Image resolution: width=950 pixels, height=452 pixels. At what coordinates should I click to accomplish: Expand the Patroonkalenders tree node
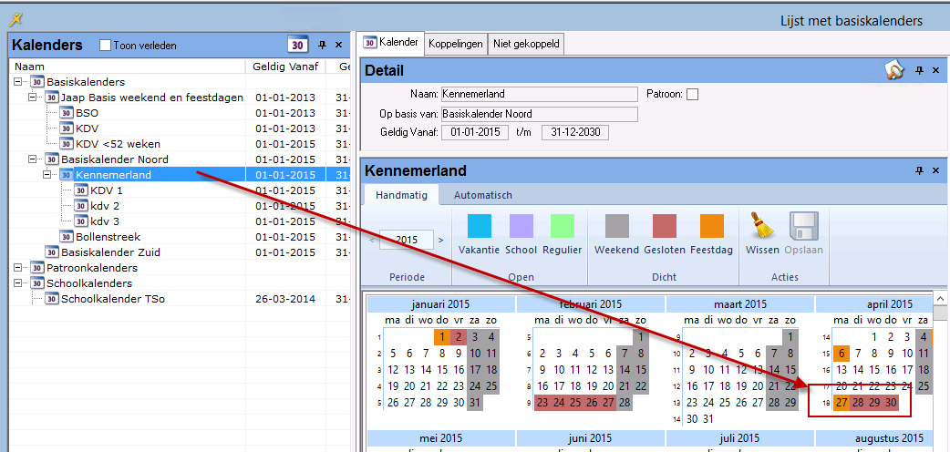point(19,268)
